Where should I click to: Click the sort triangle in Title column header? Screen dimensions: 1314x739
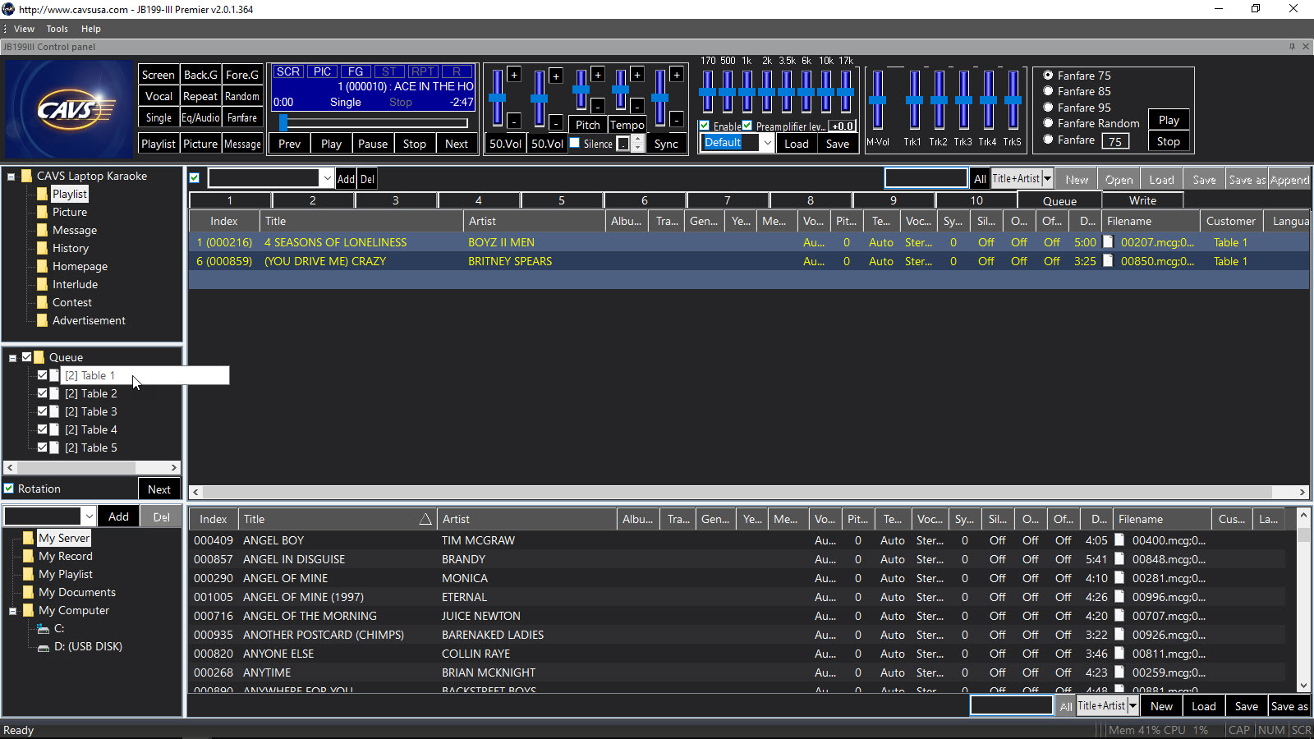pyautogui.click(x=425, y=519)
